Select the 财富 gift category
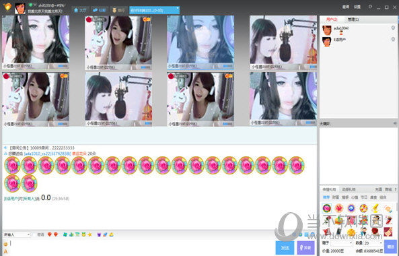Screen dimensions: 399x256 click(x=336, y=197)
